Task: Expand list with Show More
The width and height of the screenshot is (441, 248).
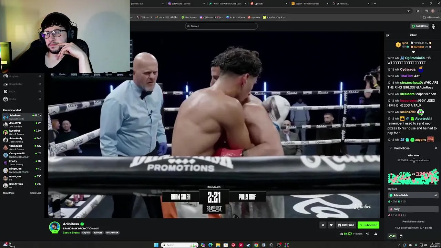Action: (x=9, y=193)
